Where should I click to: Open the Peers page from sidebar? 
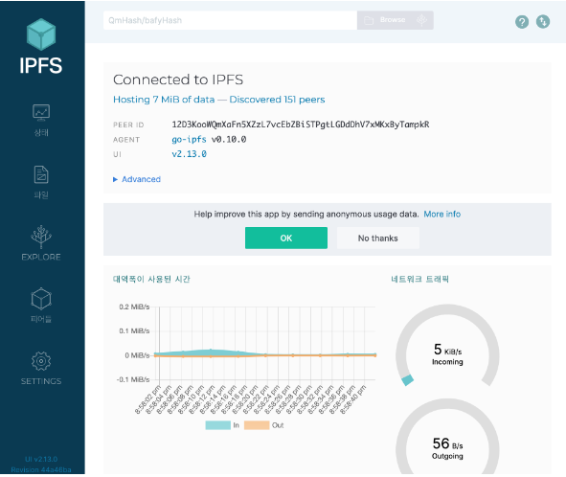[x=41, y=306]
